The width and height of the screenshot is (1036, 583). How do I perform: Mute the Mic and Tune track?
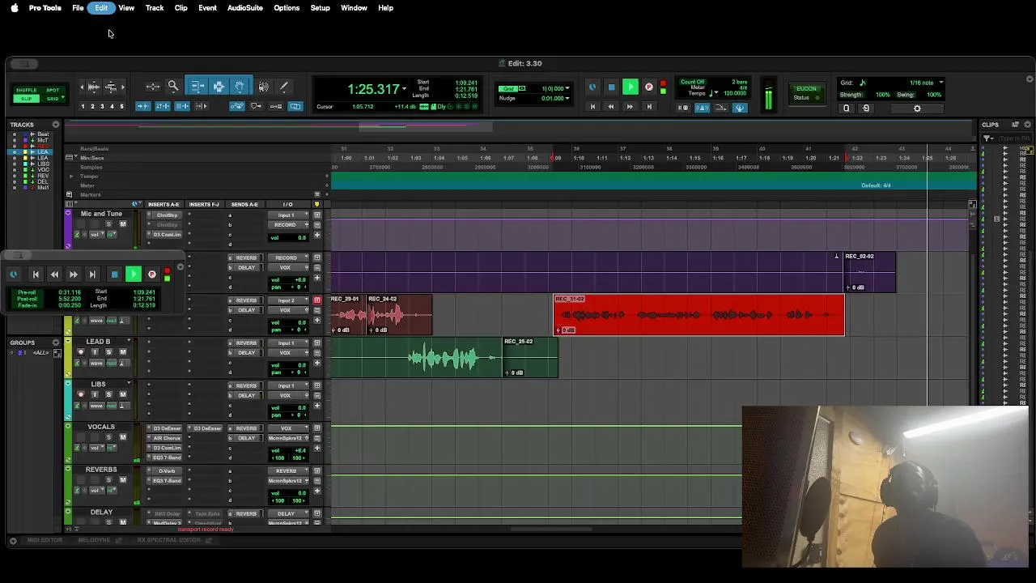[123, 224]
